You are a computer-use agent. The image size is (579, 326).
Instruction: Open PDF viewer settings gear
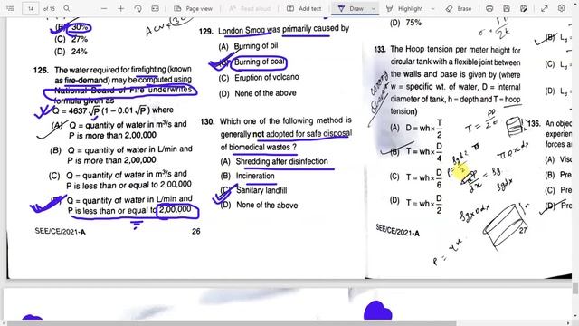point(561,8)
